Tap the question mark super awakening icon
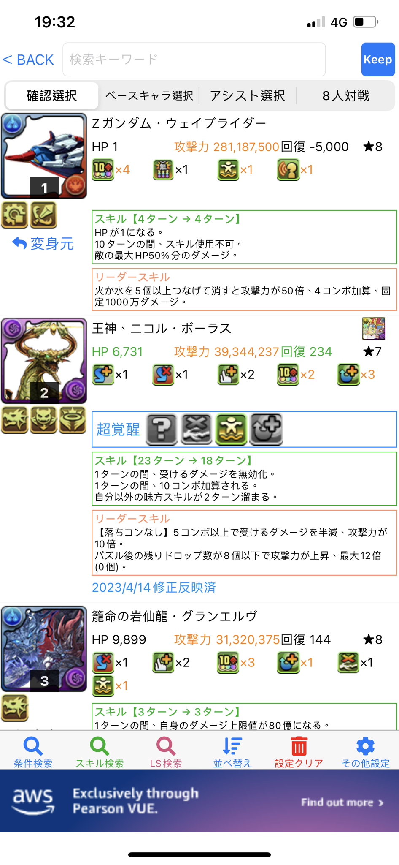The image size is (399, 865). point(162,429)
